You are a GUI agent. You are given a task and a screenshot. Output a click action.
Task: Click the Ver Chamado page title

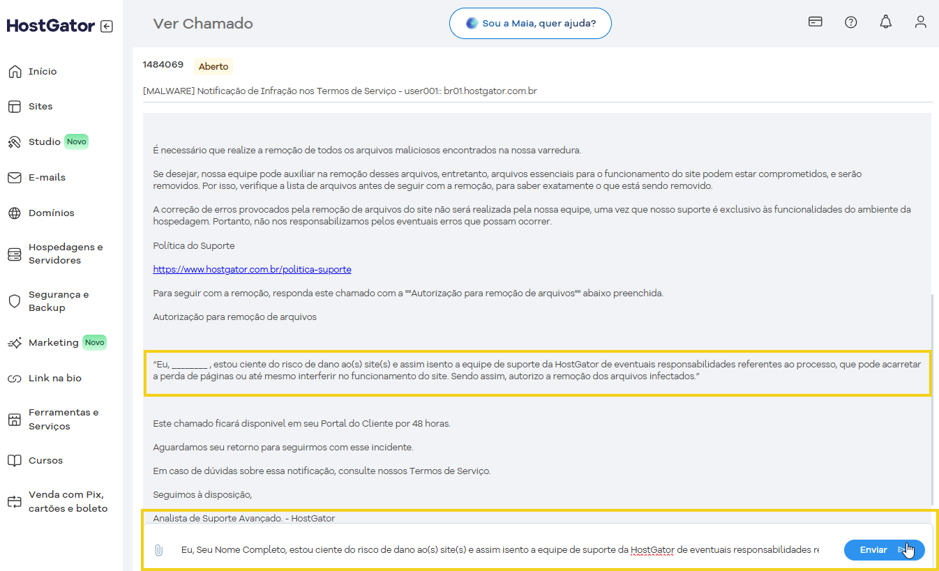tap(203, 24)
